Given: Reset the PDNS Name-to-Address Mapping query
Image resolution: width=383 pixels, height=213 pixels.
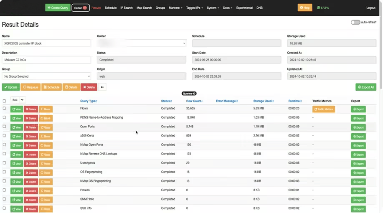Looking at the screenshot, I should (46, 118).
